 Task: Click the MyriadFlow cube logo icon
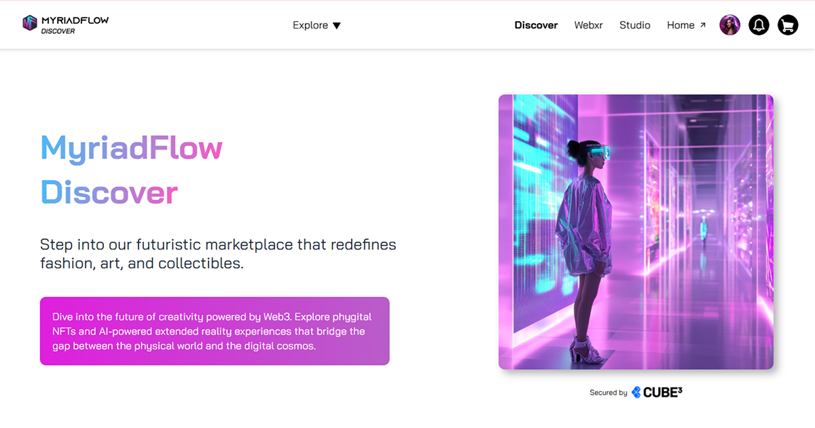(x=29, y=22)
